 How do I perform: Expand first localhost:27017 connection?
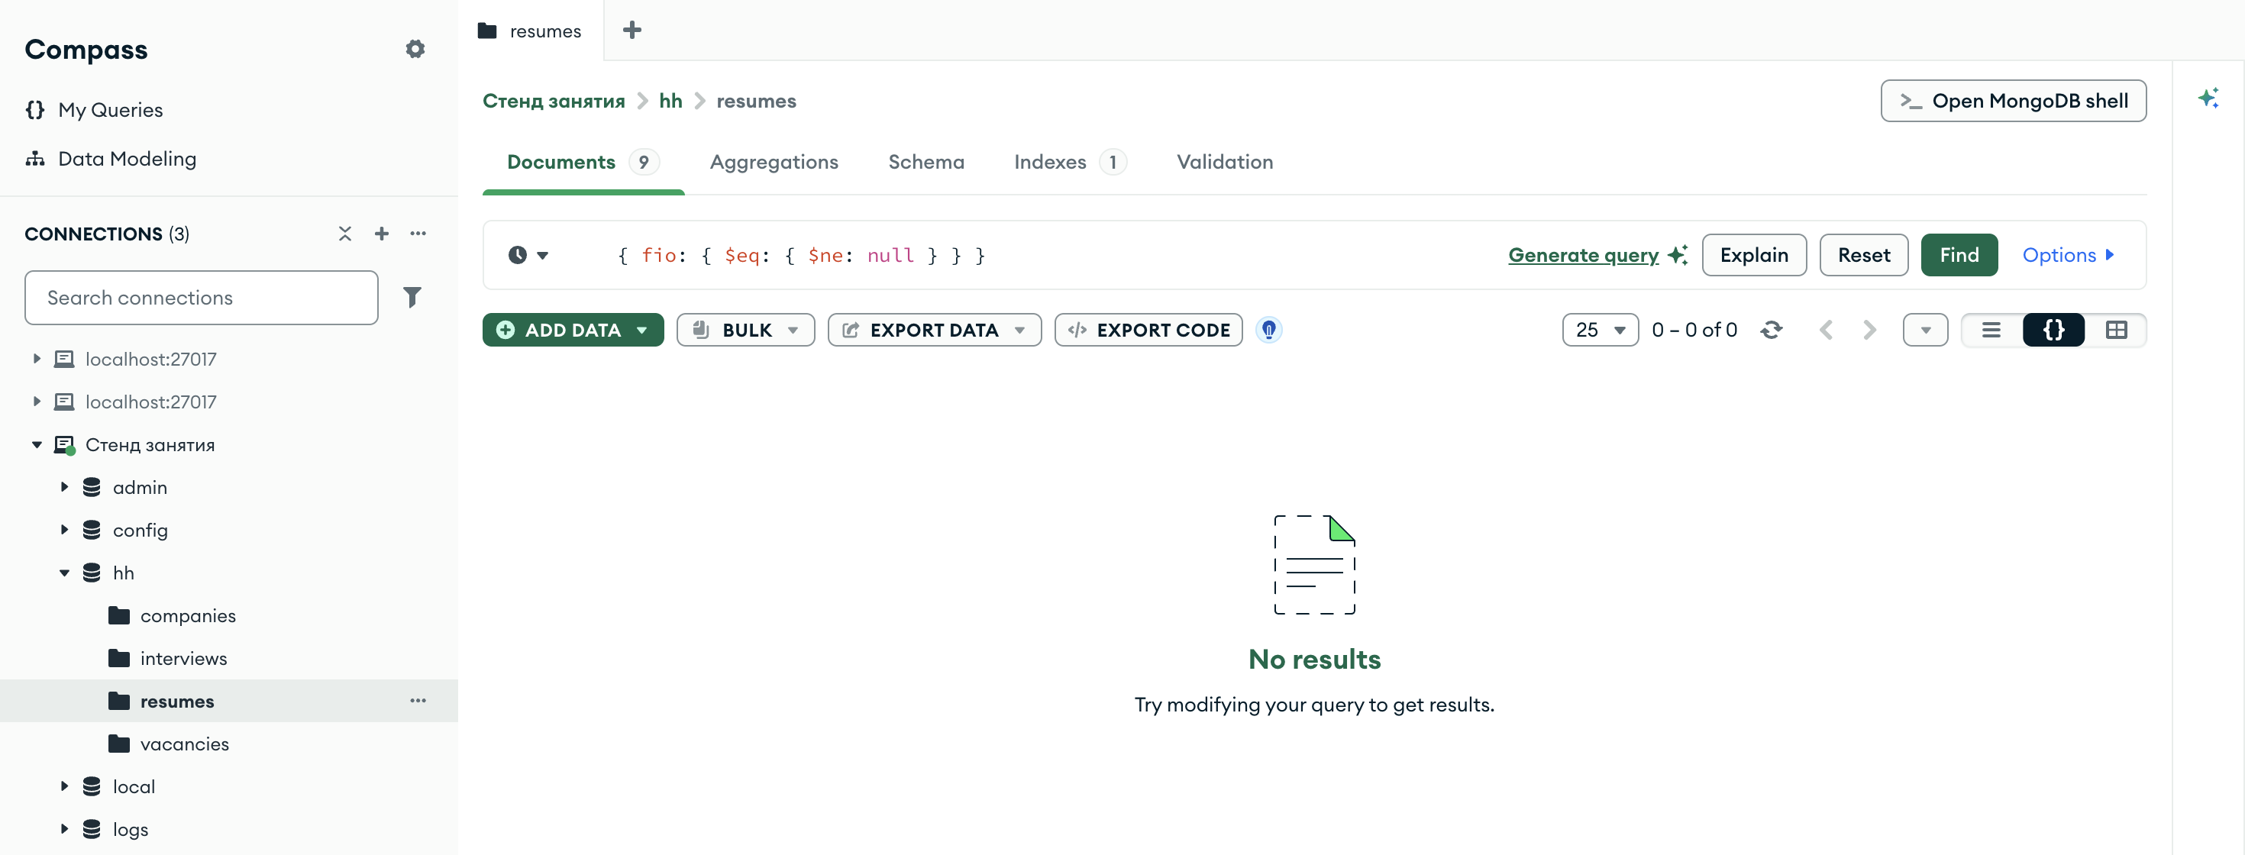[37, 358]
